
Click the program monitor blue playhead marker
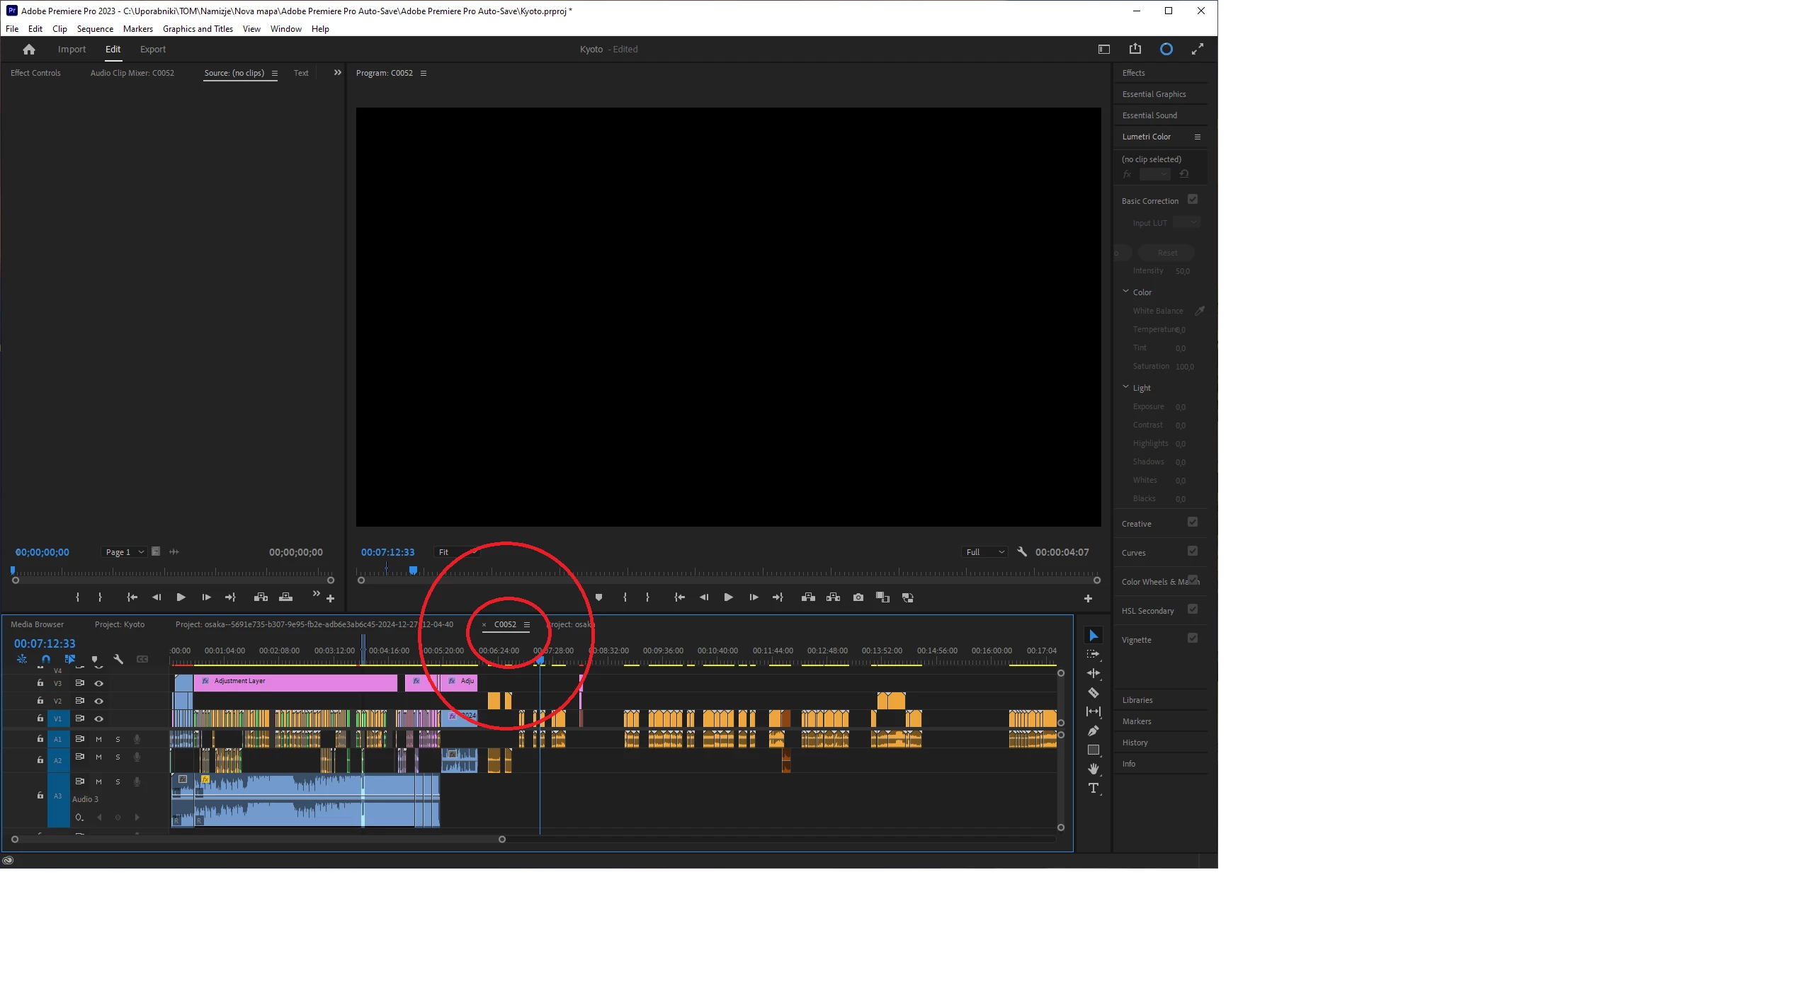point(413,570)
